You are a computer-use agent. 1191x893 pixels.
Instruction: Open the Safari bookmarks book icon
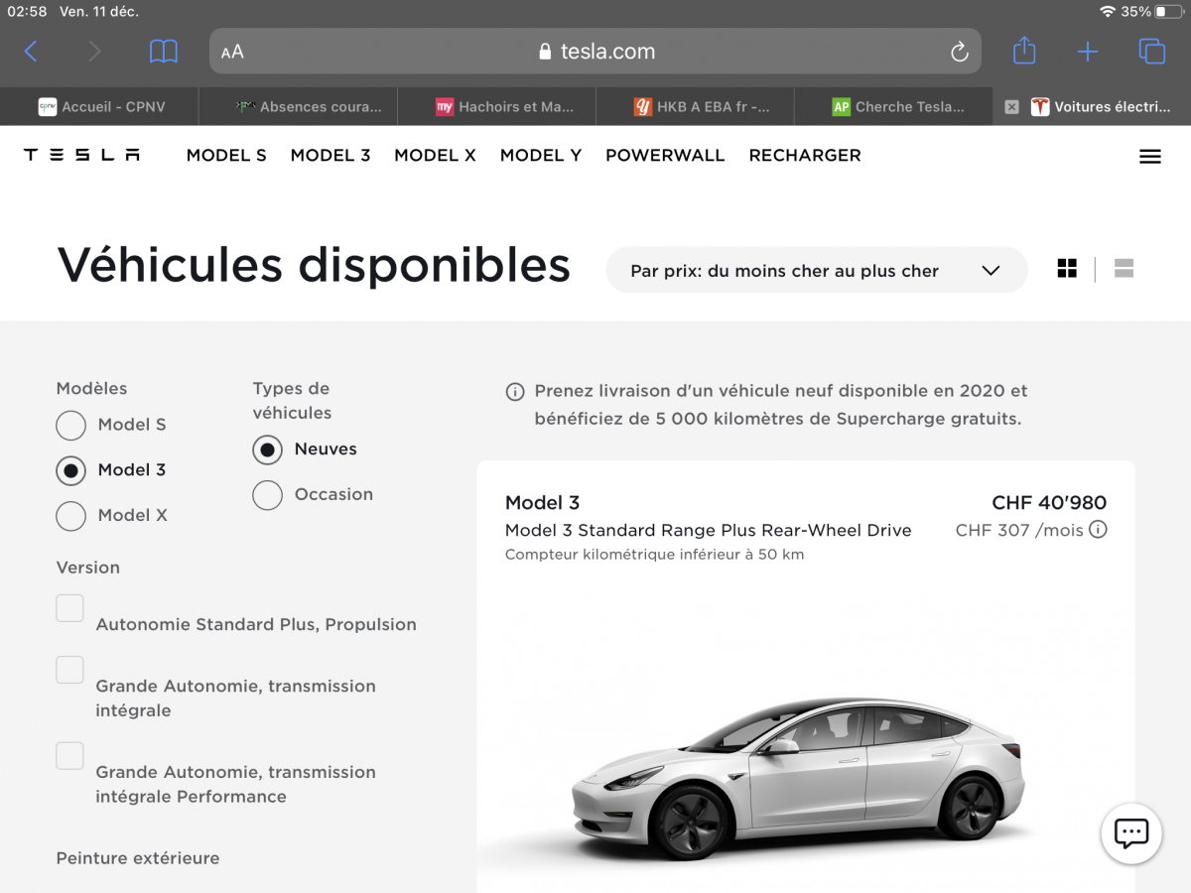pyautogui.click(x=164, y=52)
